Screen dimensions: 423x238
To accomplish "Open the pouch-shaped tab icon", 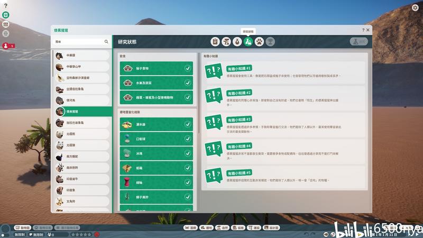I will click(x=237, y=42).
